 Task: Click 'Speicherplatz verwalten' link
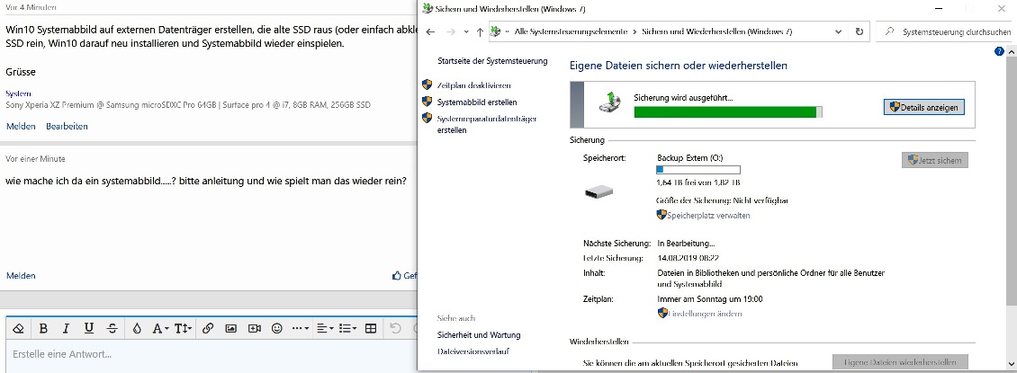pos(707,215)
